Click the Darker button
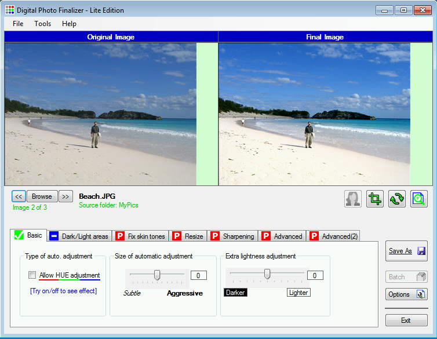Screen dimensions: 437x339 (235, 293)
